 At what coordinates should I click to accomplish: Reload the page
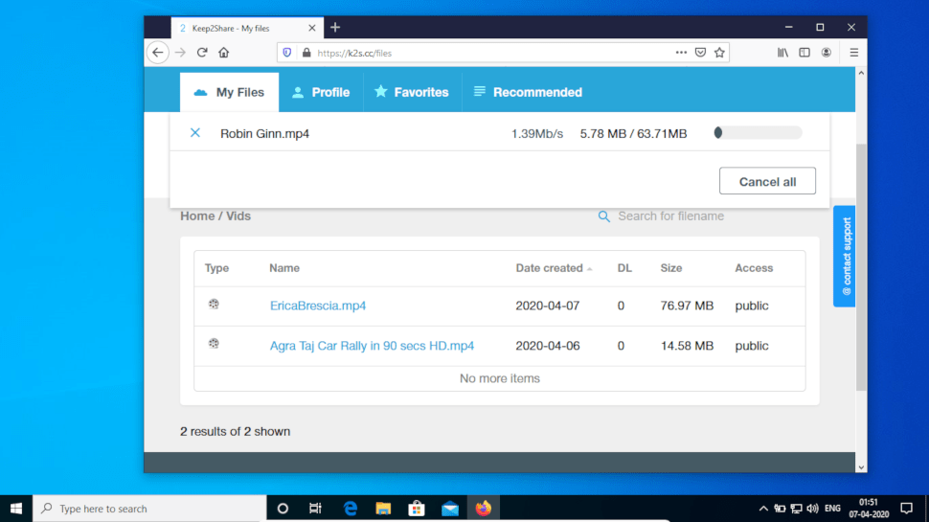[202, 53]
